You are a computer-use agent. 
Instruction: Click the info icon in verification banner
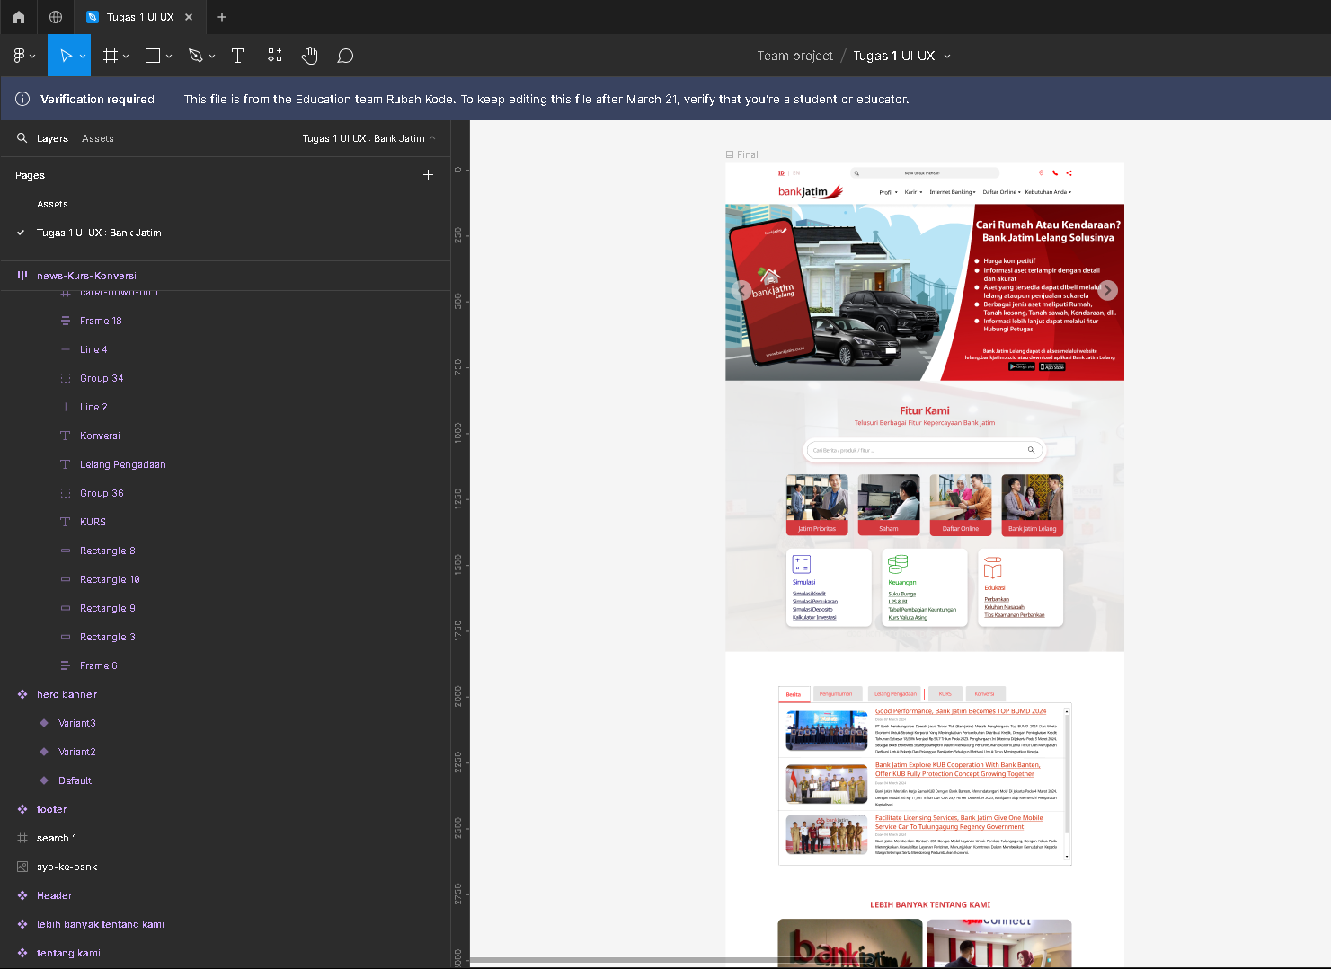pyautogui.click(x=22, y=99)
